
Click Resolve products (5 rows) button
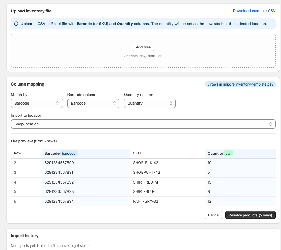250,215
